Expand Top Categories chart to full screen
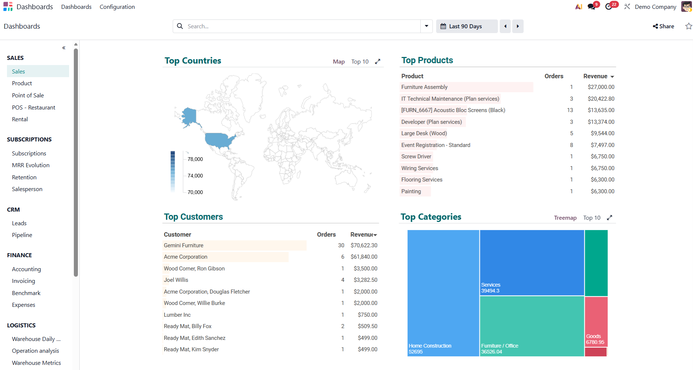This screenshot has width=693, height=370. pyautogui.click(x=609, y=218)
